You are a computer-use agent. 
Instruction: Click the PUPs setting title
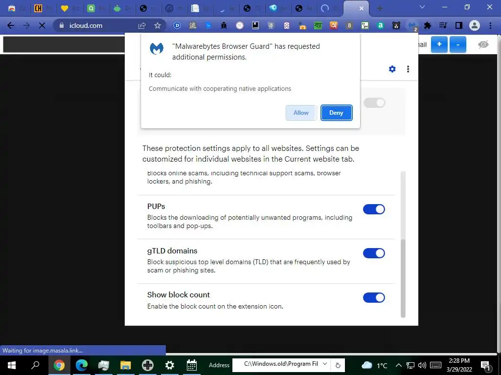pos(156,207)
